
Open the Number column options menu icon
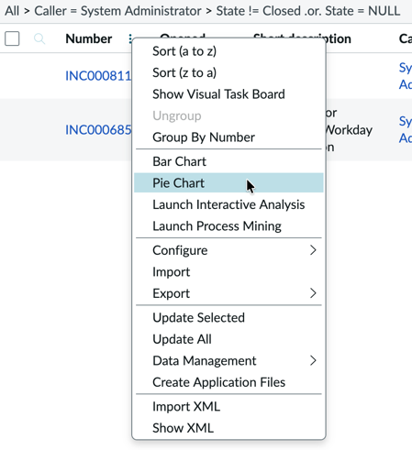pyautogui.click(x=130, y=38)
